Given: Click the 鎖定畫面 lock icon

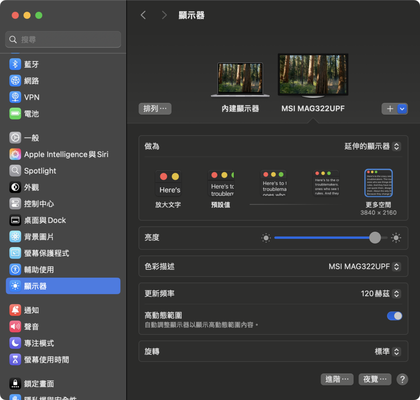Looking at the screenshot, I should (x=15, y=384).
